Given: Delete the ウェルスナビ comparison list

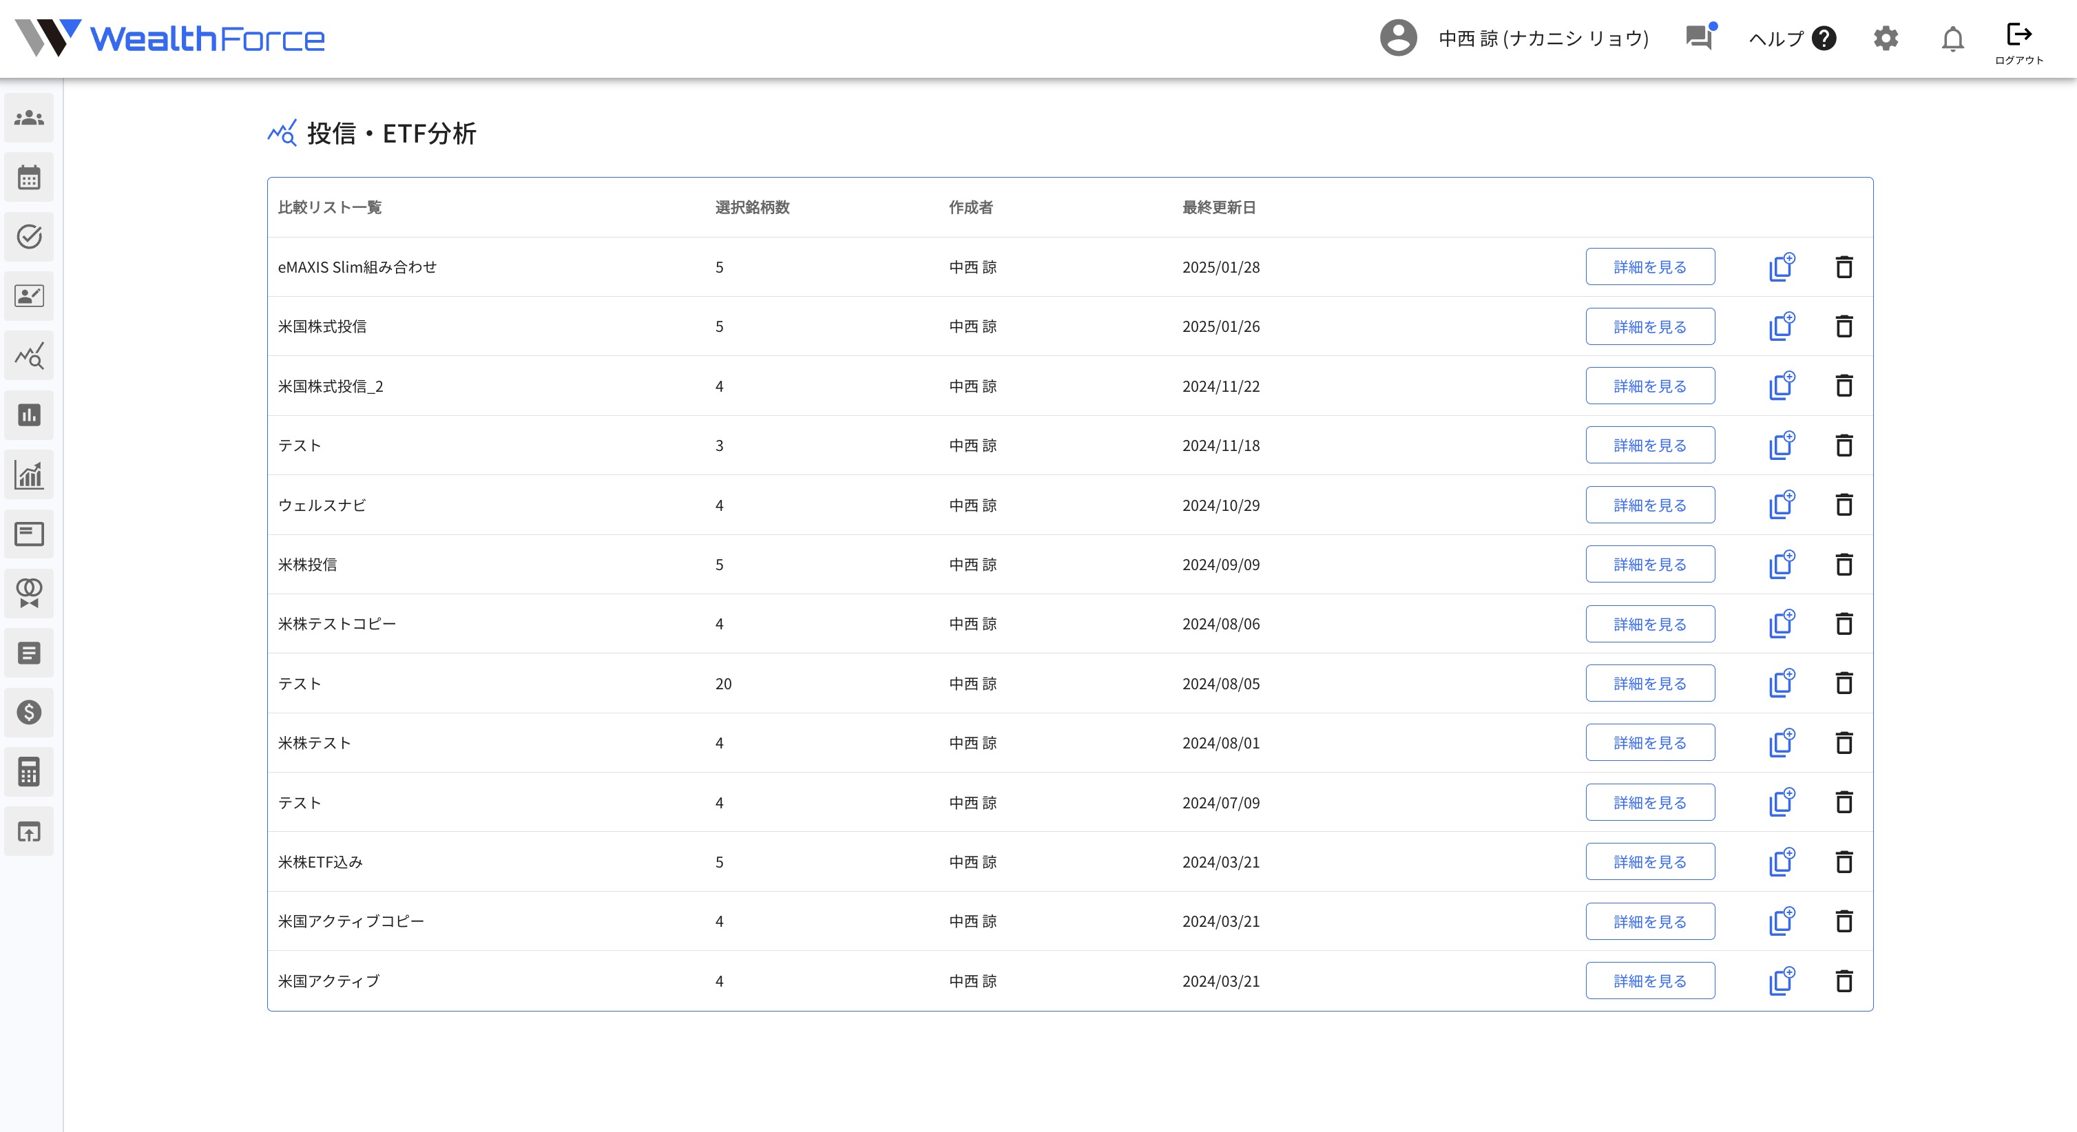Looking at the screenshot, I should (x=1843, y=505).
